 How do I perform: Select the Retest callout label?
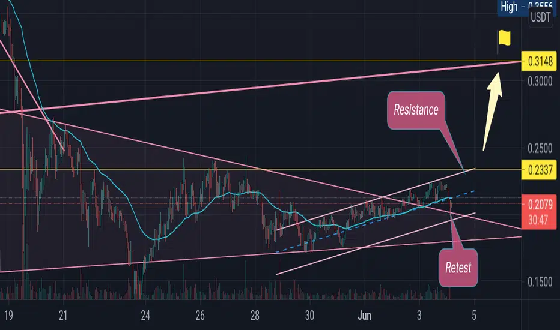pos(458,268)
